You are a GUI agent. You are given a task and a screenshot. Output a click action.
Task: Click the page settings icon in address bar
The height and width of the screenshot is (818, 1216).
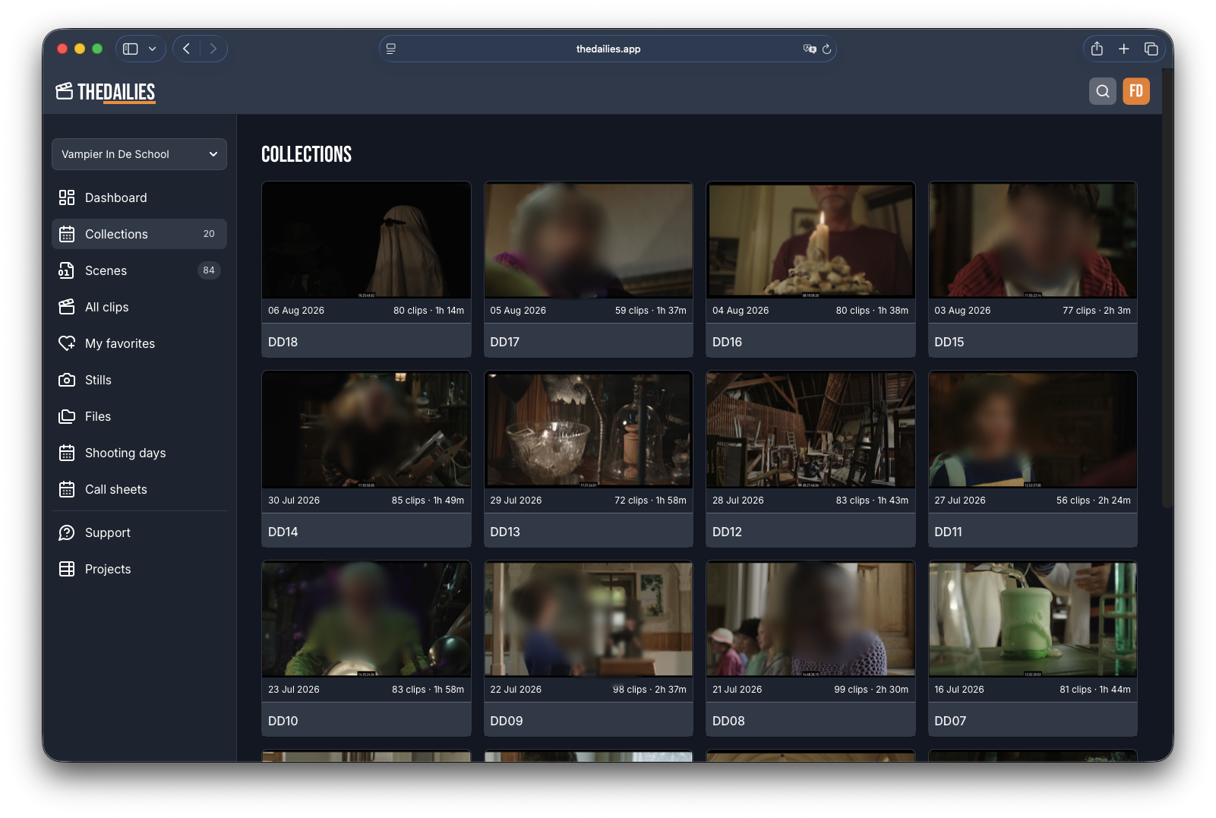coord(391,49)
